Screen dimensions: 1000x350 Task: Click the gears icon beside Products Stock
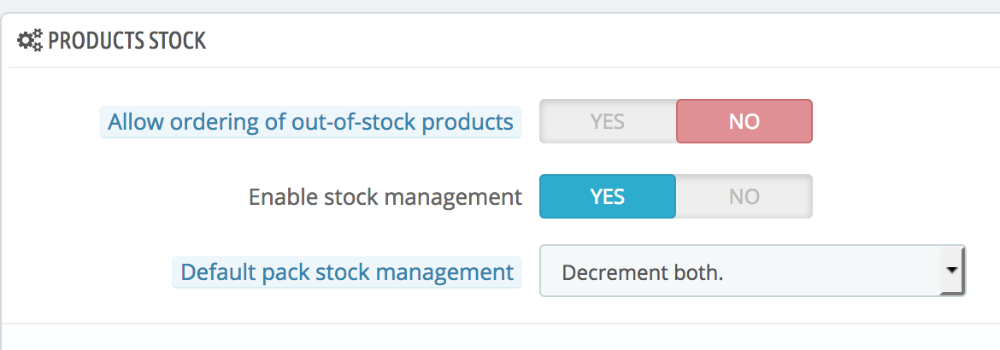30,39
